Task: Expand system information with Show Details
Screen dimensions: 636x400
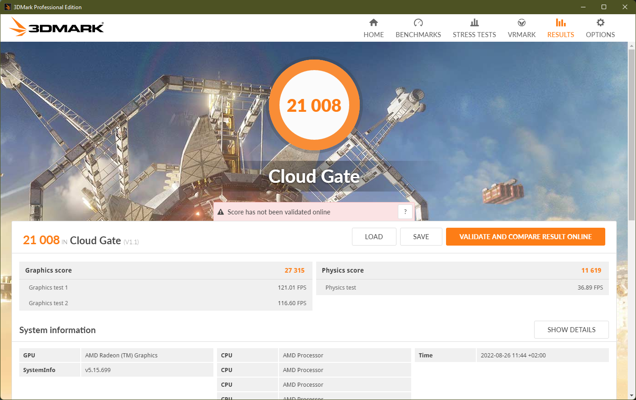Action: (x=571, y=330)
